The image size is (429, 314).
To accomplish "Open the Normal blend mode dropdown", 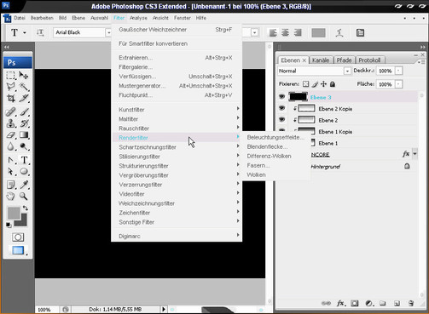I will [347, 71].
